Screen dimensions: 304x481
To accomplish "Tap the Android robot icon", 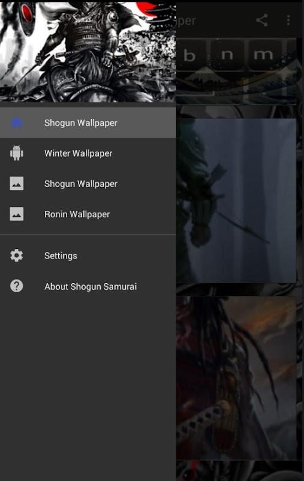I will (x=17, y=153).
